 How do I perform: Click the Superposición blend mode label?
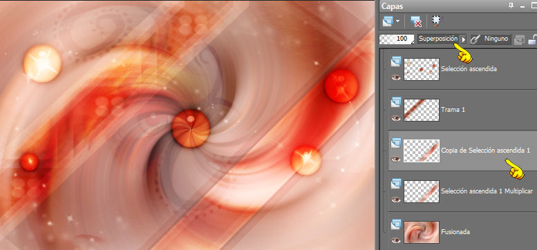pyautogui.click(x=438, y=39)
